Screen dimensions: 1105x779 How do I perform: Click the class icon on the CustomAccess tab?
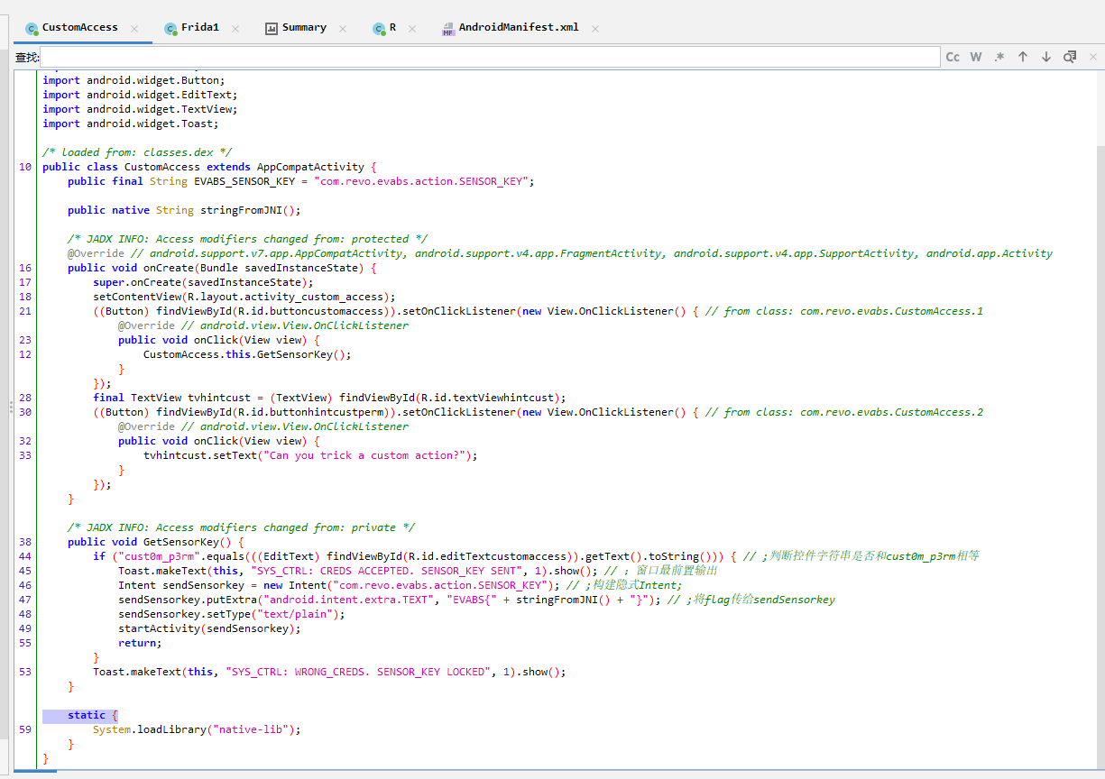(32, 29)
